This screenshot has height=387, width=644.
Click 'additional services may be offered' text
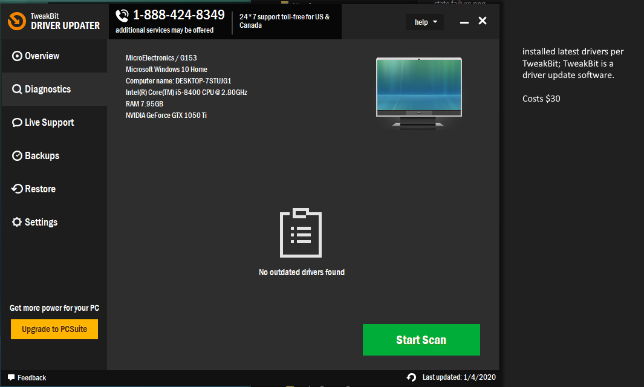[164, 30]
